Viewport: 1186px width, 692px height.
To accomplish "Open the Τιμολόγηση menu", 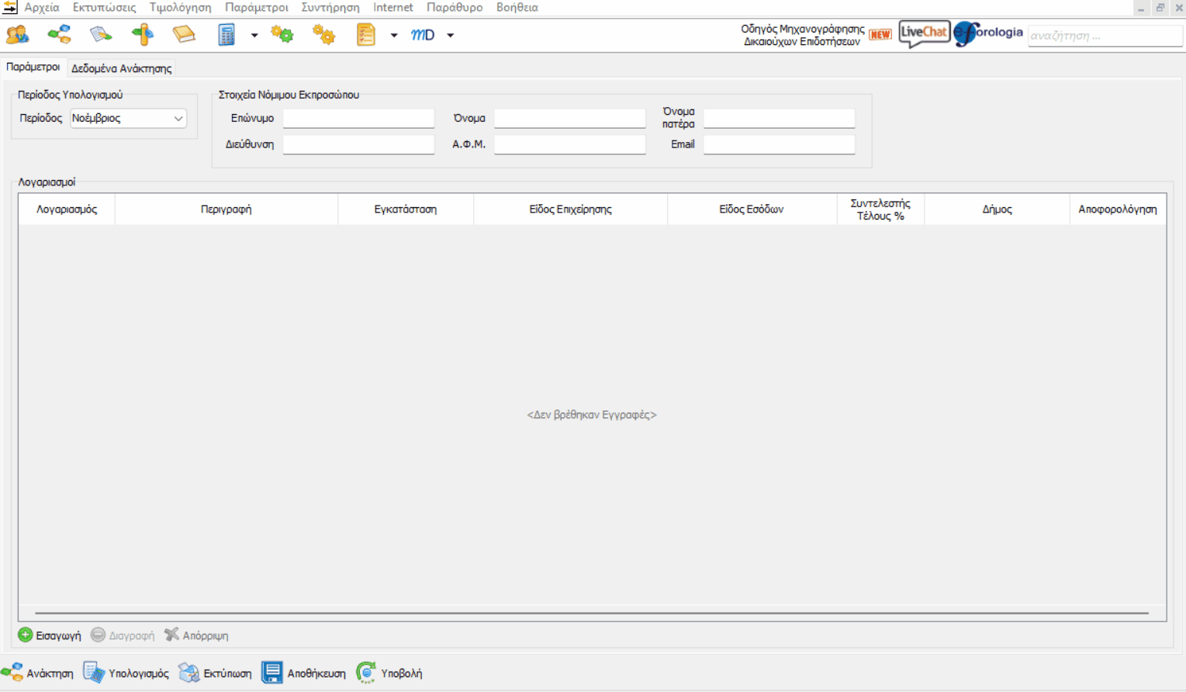I will tap(180, 8).
